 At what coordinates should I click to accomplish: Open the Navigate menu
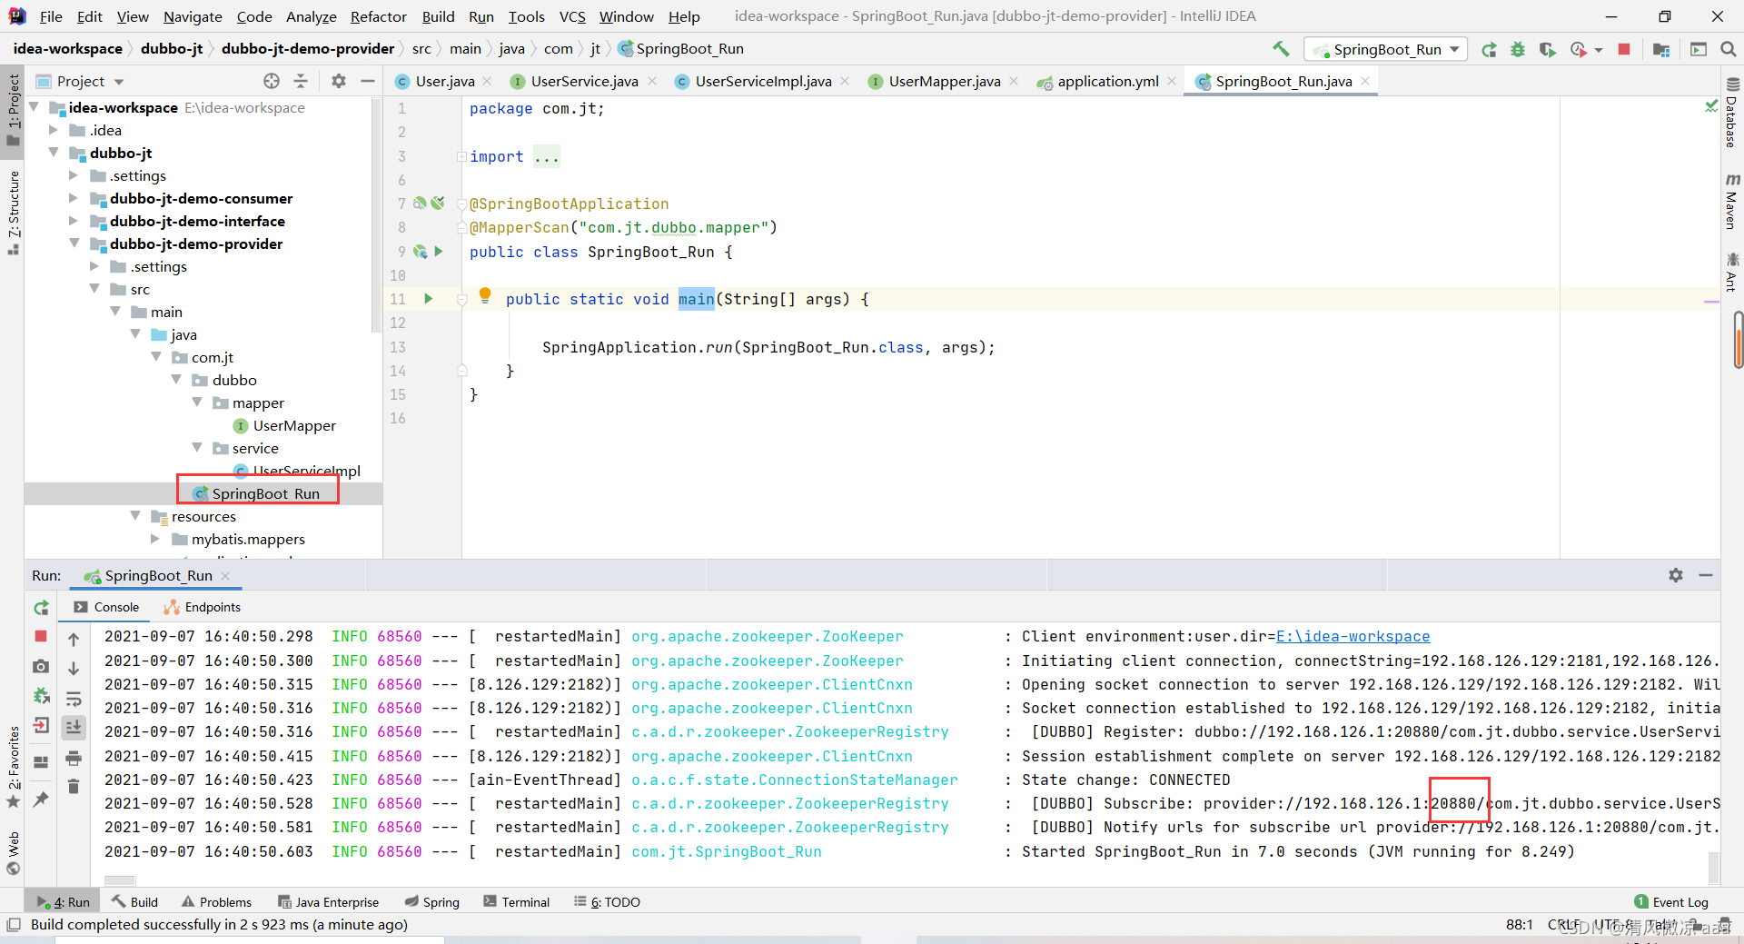[193, 16]
